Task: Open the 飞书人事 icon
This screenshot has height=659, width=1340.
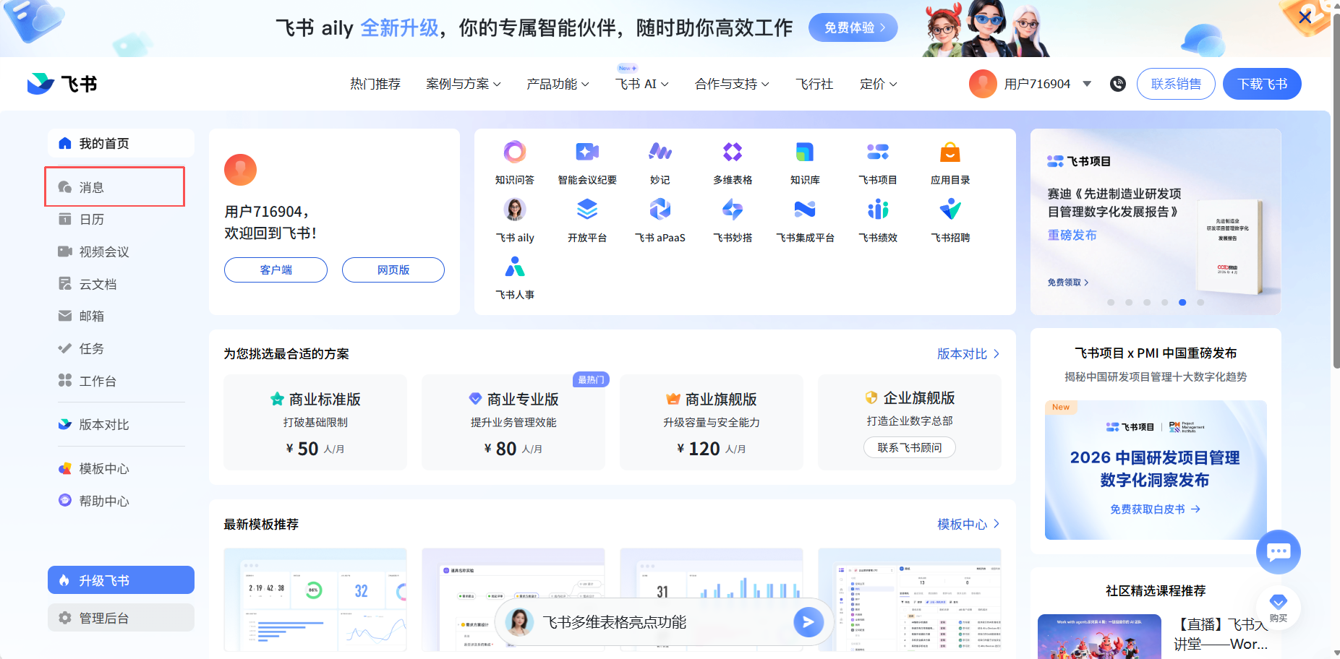Action: click(x=515, y=267)
